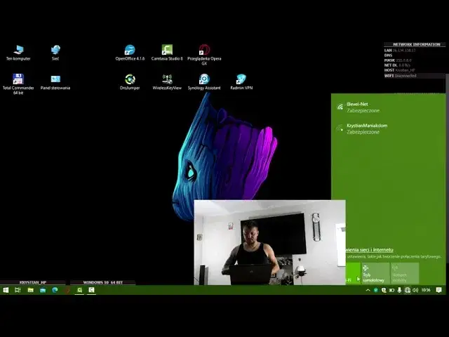Launch Radmin VPN shortcut
This screenshot has height=337, width=449.
[241, 80]
